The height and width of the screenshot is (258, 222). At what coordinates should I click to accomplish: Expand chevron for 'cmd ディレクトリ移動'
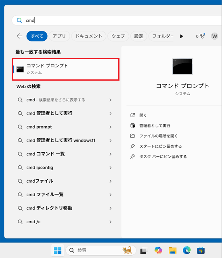tap(111, 208)
